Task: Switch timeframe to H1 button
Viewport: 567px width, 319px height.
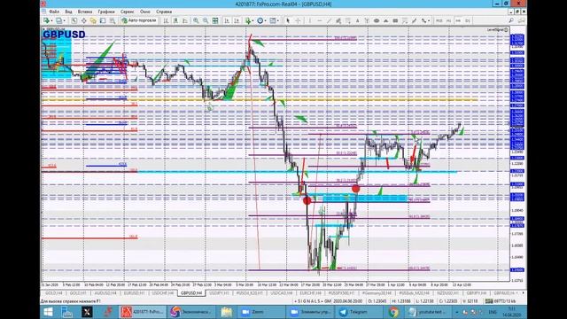Action: pyautogui.click(x=449, y=20)
